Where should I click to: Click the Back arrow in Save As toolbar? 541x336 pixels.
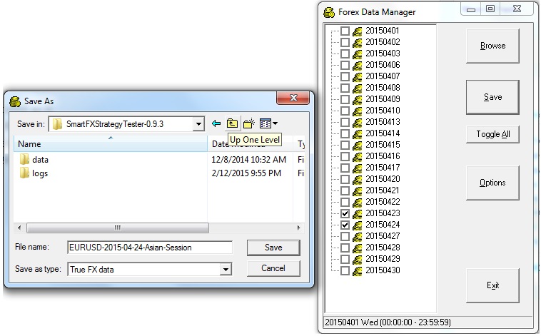click(x=216, y=123)
